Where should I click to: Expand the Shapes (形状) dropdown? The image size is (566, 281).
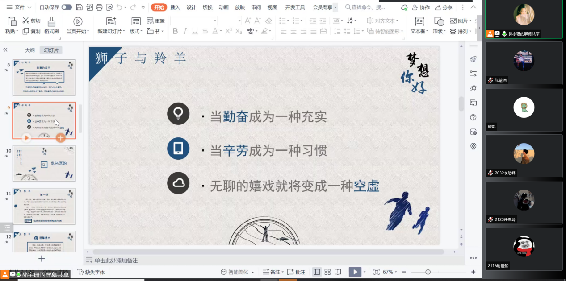click(439, 32)
